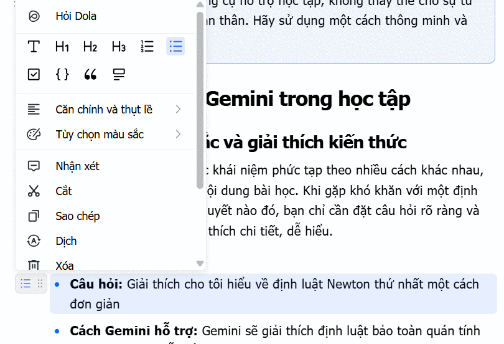Expand the arrow for Tùy chọn màu sắc
This screenshot has width=504, height=344.
[x=179, y=134]
